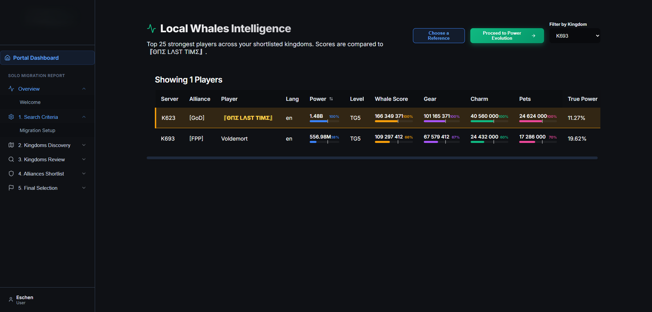Click Voldemort's gear progress bar
The height and width of the screenshot is (312, 652).
pos(441,142)
